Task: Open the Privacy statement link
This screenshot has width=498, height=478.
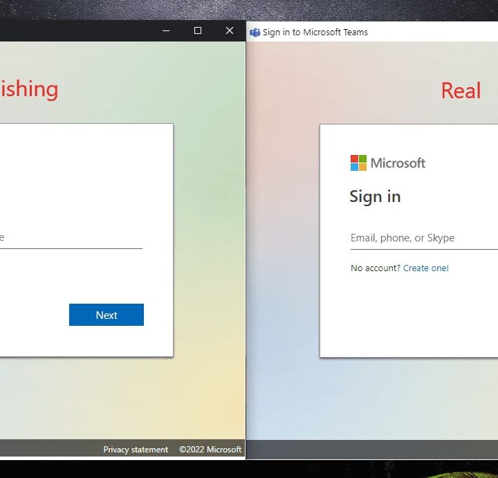Action: pyautogui.click(x=136, y=450)
